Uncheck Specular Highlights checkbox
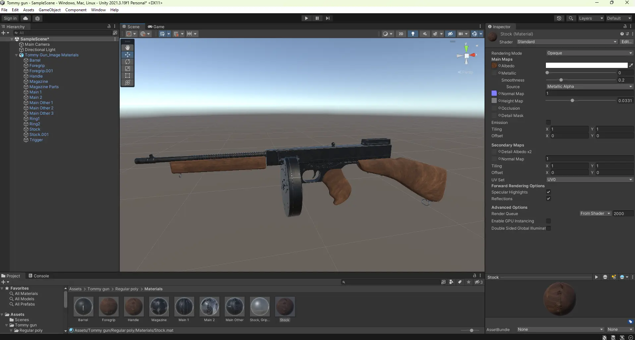Viewport: 635px width, 340px height. (x=548, y=192)
